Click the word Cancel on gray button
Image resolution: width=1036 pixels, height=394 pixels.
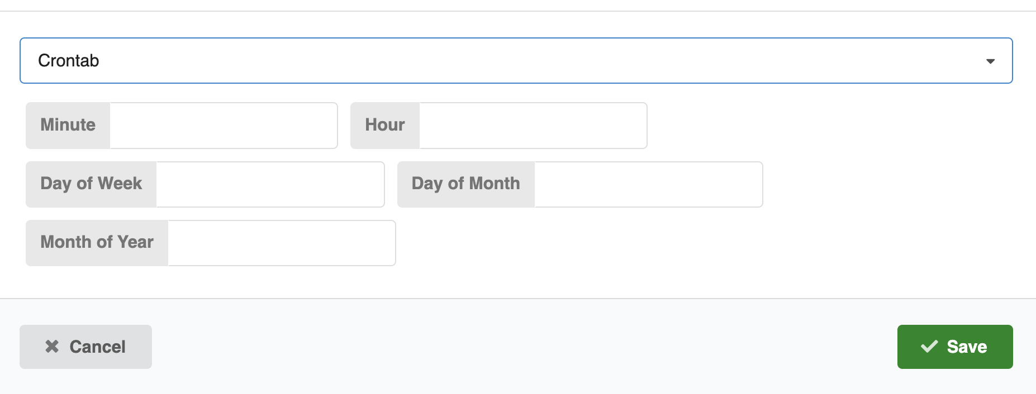point(98,347)
